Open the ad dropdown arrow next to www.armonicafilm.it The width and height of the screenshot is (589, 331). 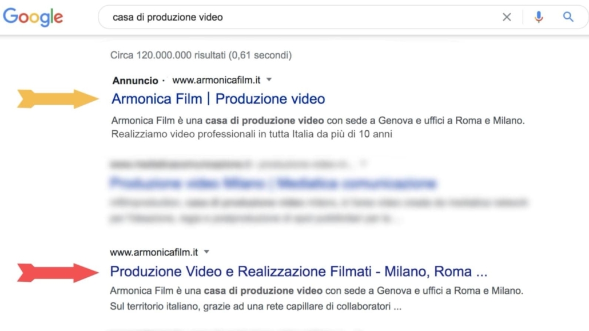(x=269, y=79)
